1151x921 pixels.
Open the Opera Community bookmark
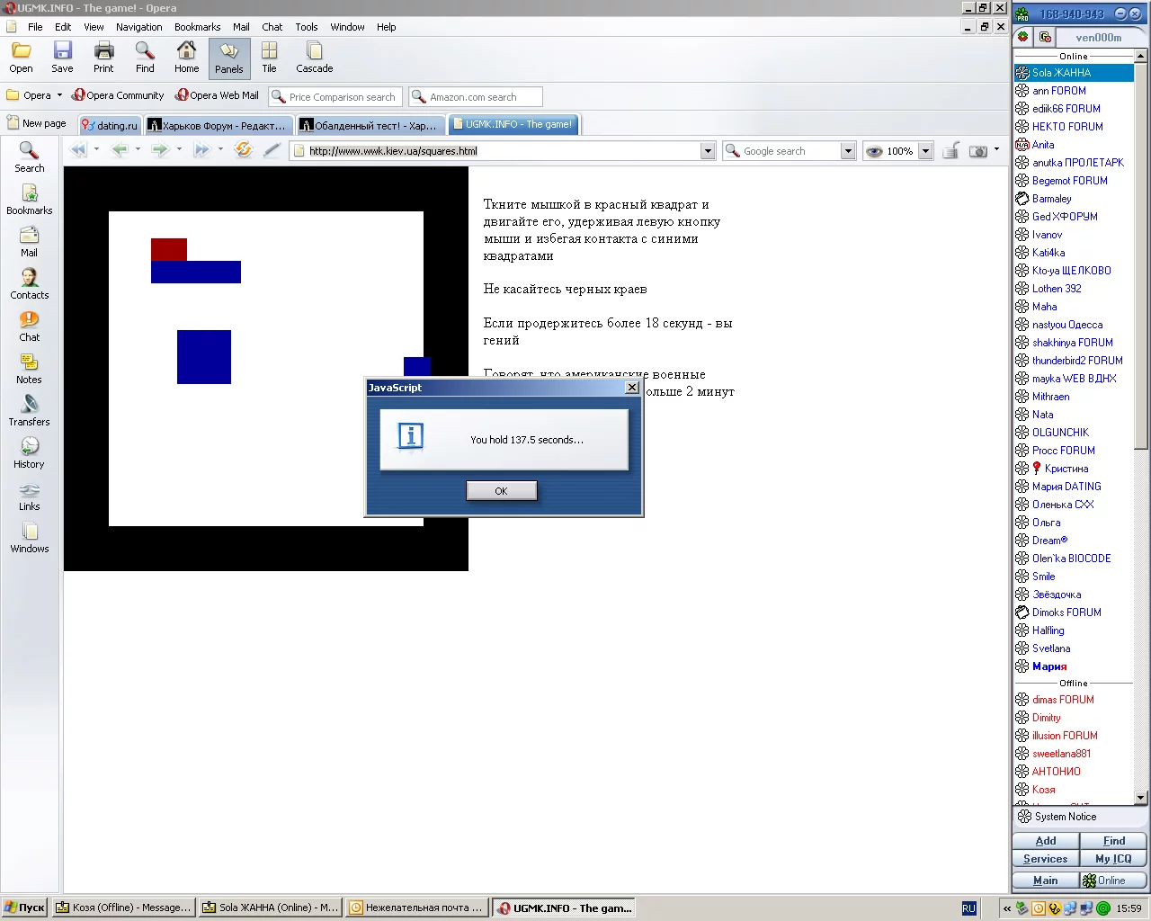[119, 95]
